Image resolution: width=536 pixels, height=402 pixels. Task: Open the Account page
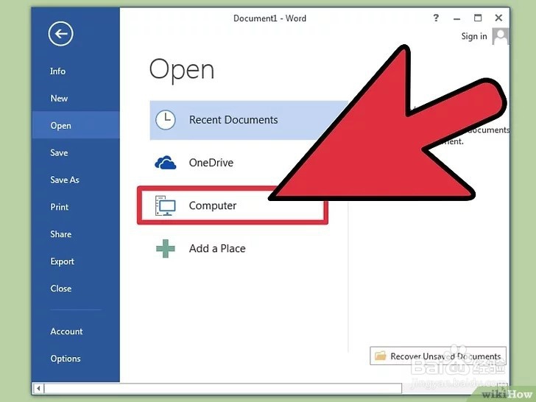[x=67, y=331]
